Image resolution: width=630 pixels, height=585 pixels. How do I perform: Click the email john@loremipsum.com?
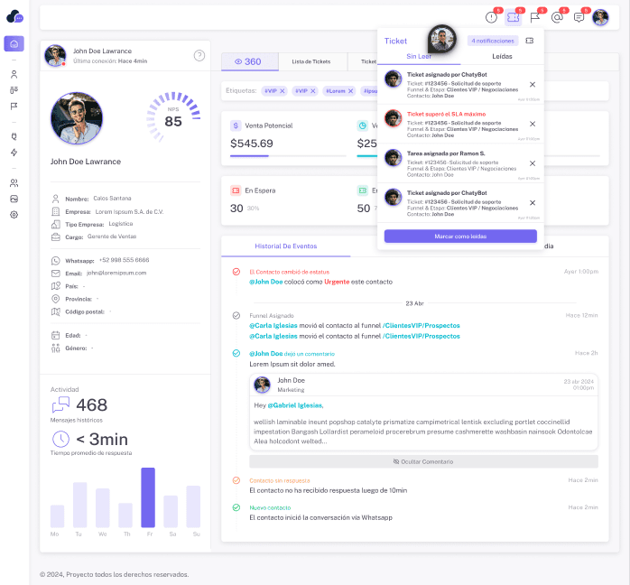[116, 273]
